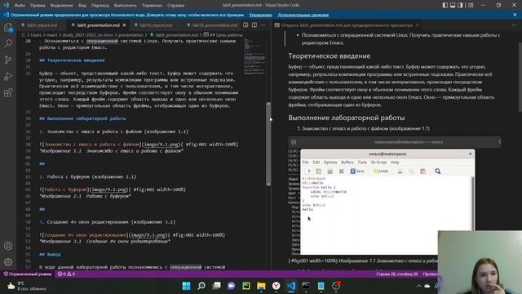Image resolution: width=522 pixels, height=294 pixels.
Task: Click the image/9.3.png link in editor
Action: click(x=148, y=235)
